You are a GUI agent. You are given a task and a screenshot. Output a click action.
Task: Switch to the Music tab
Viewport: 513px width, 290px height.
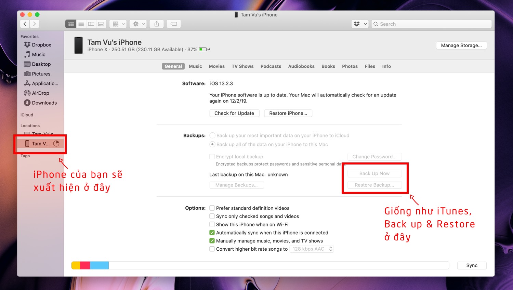tap(195, 66)
